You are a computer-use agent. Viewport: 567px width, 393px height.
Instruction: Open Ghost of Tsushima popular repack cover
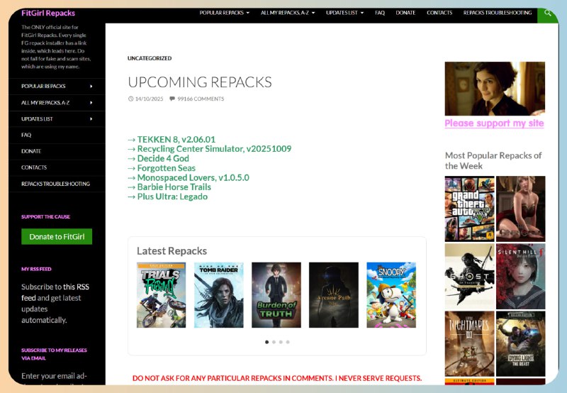point(469,277)
